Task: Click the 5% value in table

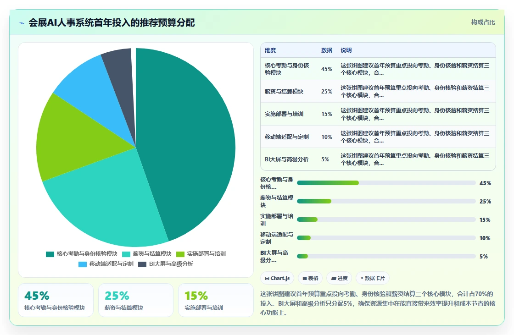Action: pos(325,159)
